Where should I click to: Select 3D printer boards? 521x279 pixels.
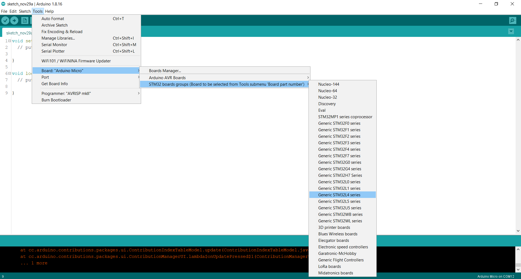pos(342,227)
